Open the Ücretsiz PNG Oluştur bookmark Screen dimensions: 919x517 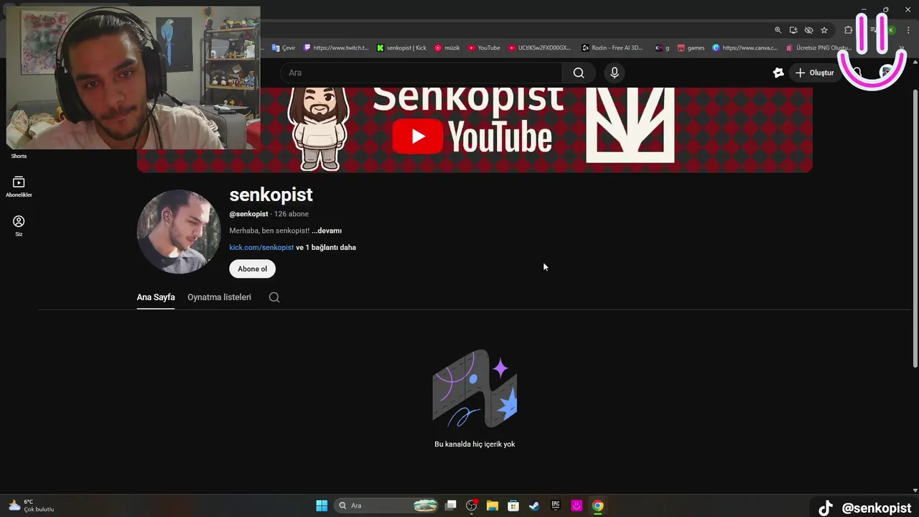click(818, 48)
